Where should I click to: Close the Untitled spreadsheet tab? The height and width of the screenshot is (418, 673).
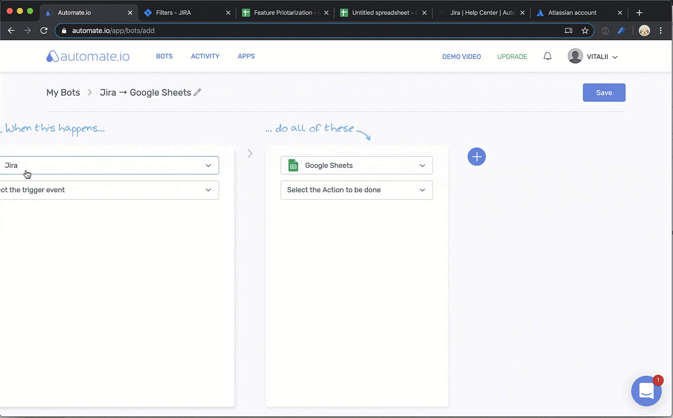pos(424,13)
